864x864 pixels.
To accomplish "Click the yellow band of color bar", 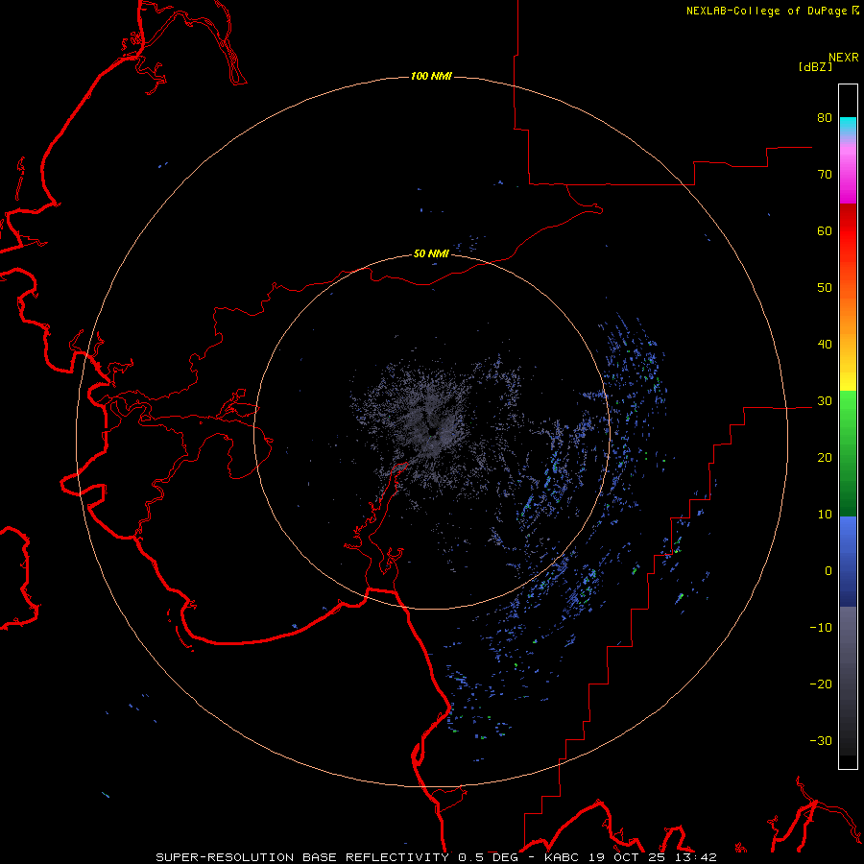I will [x=848, y=381].
